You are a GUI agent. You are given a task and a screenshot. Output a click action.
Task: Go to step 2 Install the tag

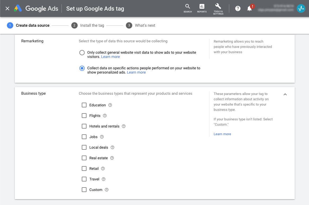pyautogui.click(x=88, y=25)
